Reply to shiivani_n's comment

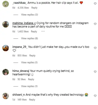pos(32,100)
